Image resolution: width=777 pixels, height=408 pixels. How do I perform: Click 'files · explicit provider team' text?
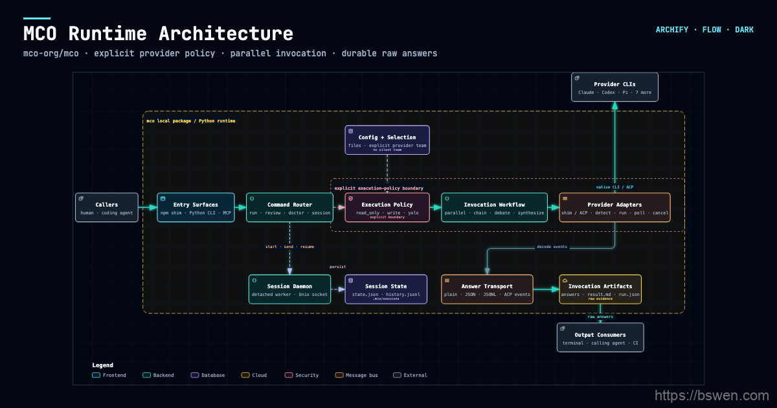[387, 146]
